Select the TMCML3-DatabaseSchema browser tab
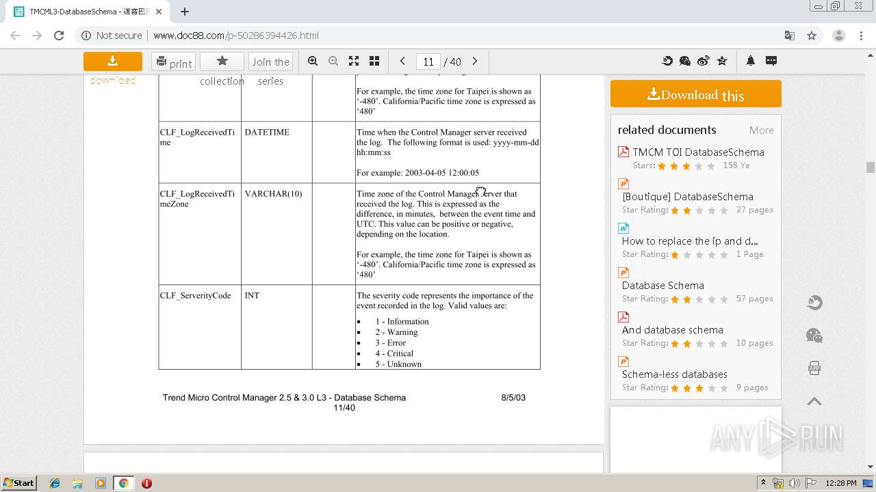 (88, 12)
